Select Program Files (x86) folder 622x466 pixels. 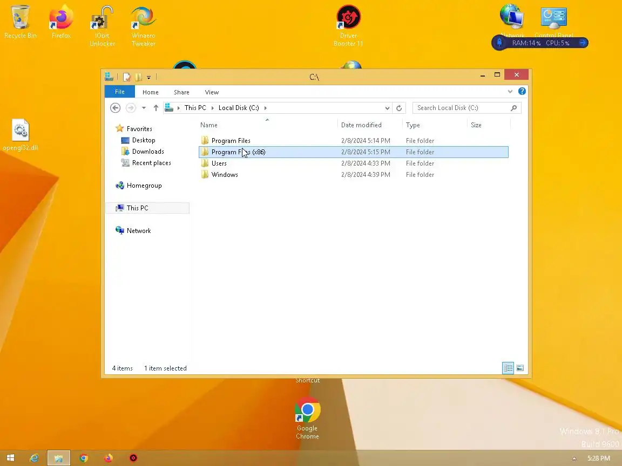pos(353,152)
